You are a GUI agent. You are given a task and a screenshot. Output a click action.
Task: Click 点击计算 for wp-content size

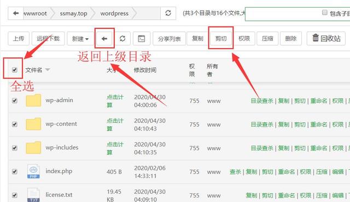point(115,124)
